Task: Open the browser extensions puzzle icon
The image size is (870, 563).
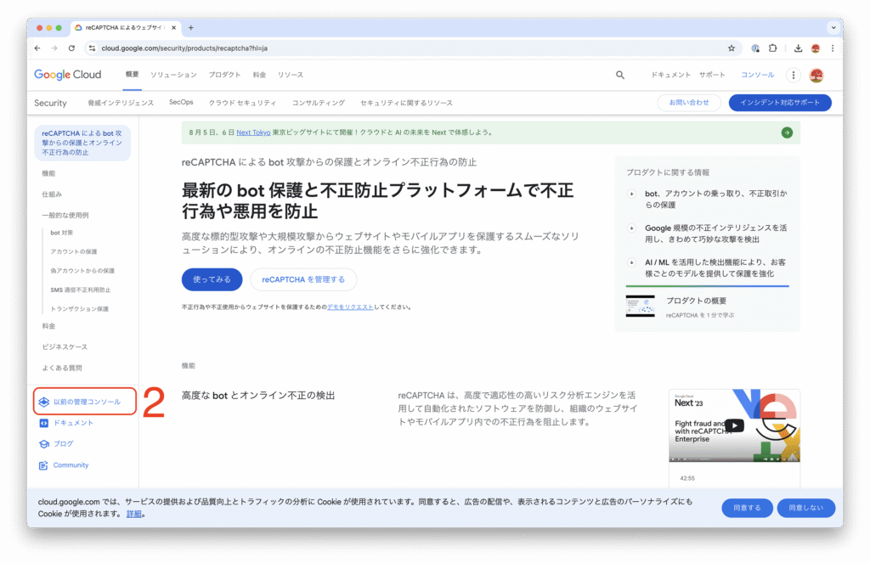Action: coord(772,48)
